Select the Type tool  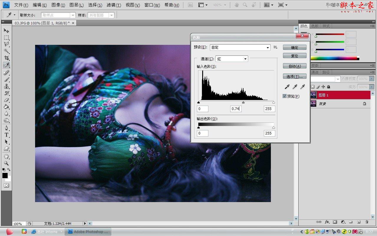(x=6, y=135)
